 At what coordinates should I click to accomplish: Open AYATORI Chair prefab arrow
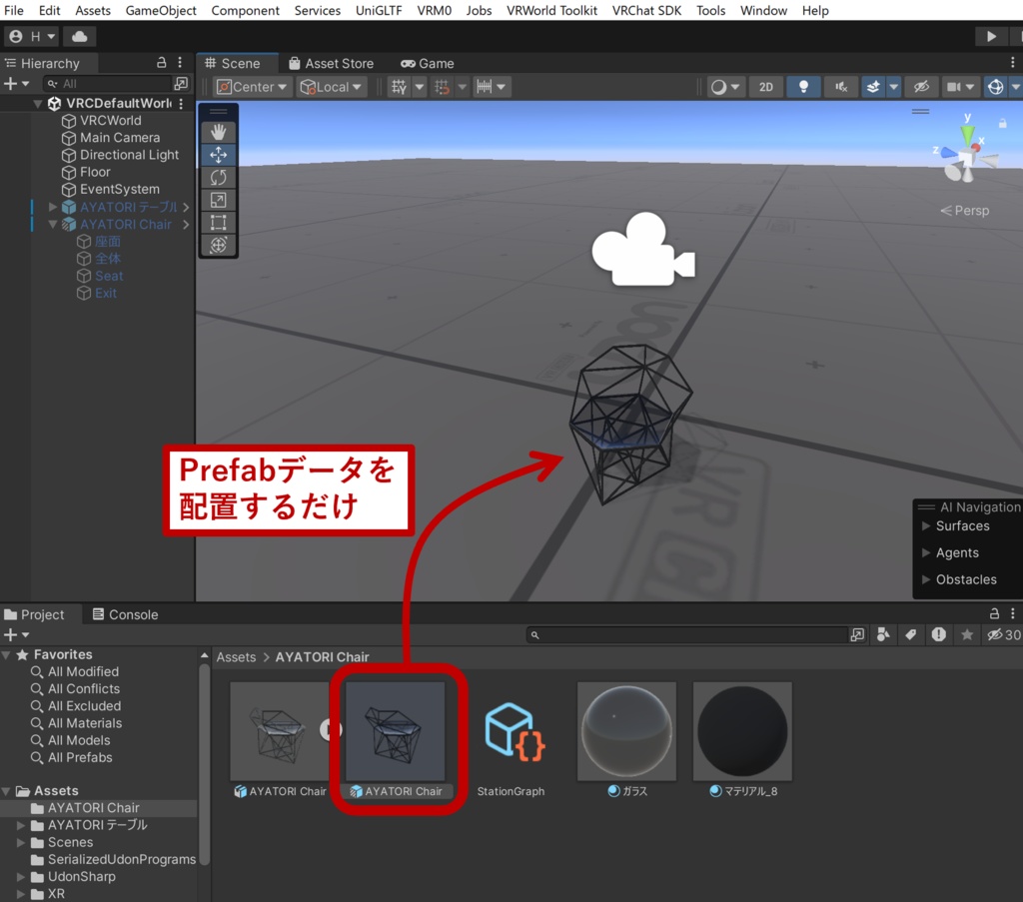pos(186,225)
